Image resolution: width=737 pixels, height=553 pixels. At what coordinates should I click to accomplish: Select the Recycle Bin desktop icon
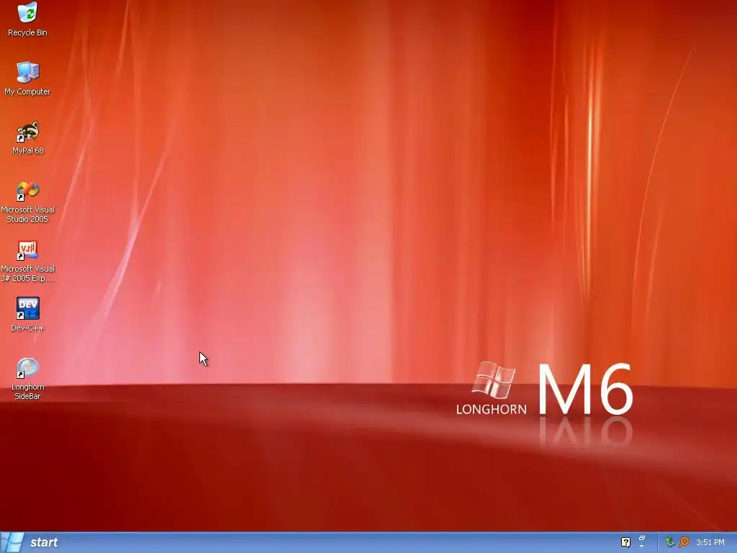coord(28,19)
